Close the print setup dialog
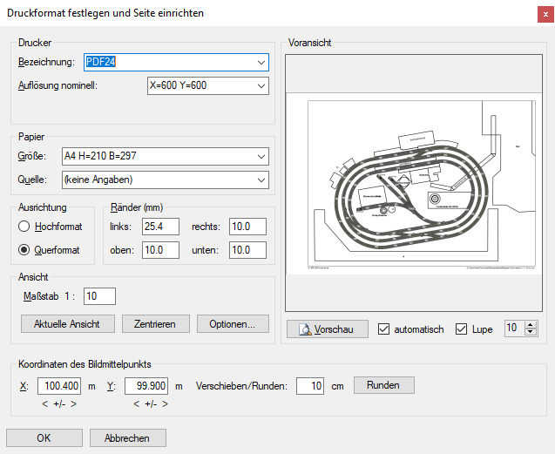 [545, 15]
